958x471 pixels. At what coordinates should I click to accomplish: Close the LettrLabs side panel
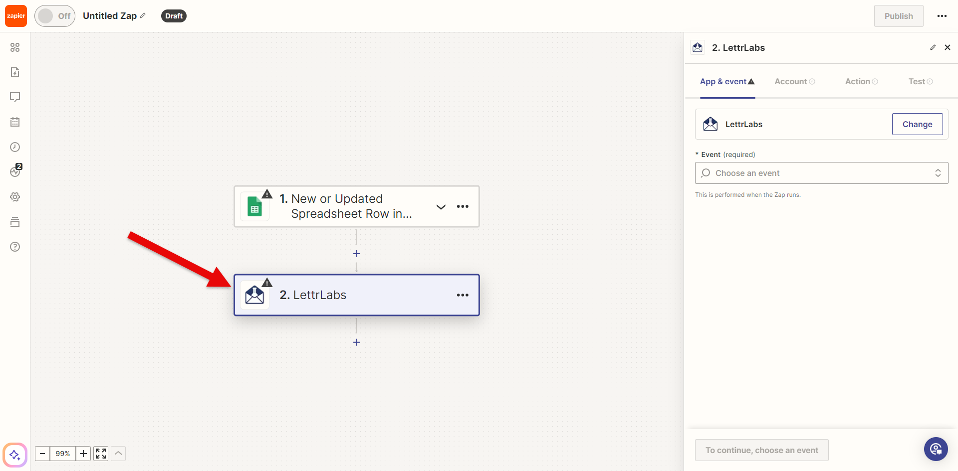click(x=948, y=47)
